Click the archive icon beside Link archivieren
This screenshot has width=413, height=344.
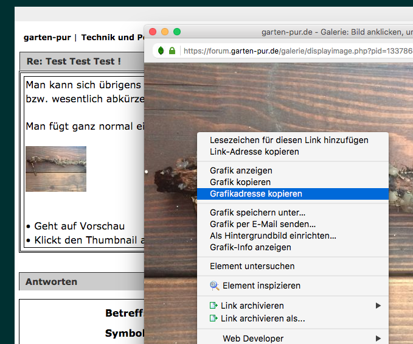pyautogui.click(x=213, y=306)
